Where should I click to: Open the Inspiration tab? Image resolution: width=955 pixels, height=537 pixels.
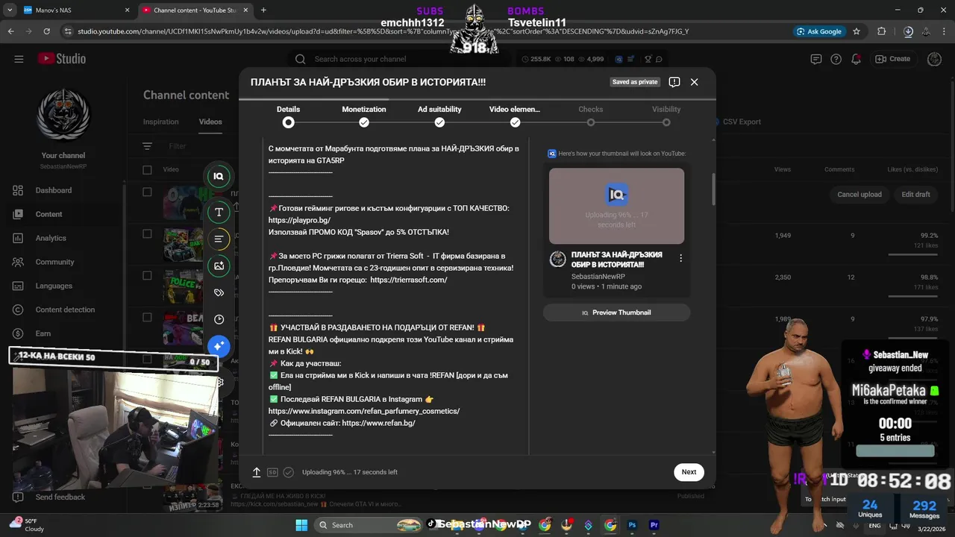[x=161, y=122]
